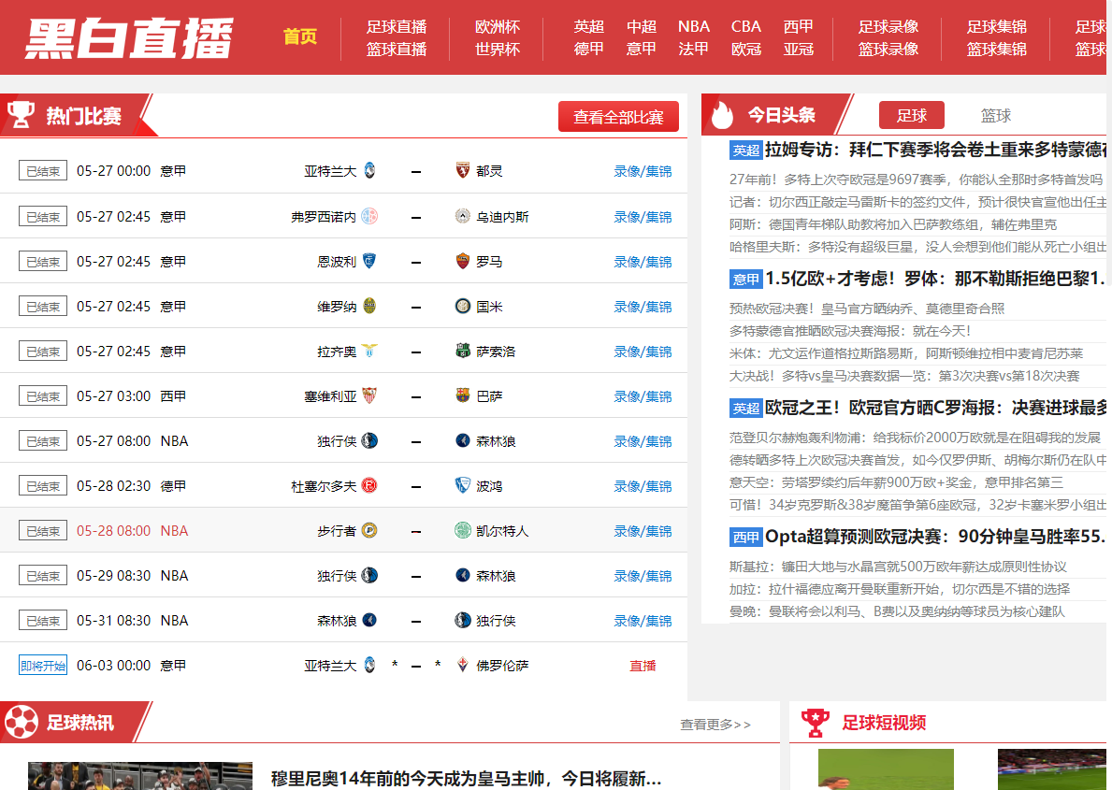Click 森林狼 logo in the 05-31 08:30 row
The height and width of the screenshot is (790, 1112).
point(369,620)
